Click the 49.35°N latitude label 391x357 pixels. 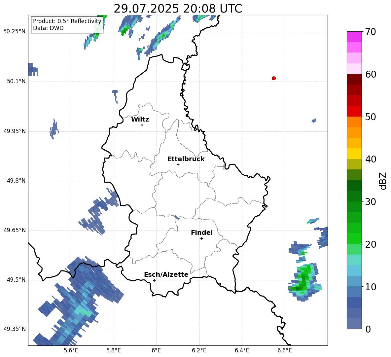coord(15,329)
